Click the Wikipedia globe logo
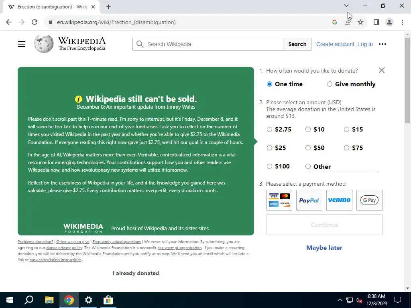The width and height of the screenshot is (411, 308). pyautogui.click(x=43, y=44)
